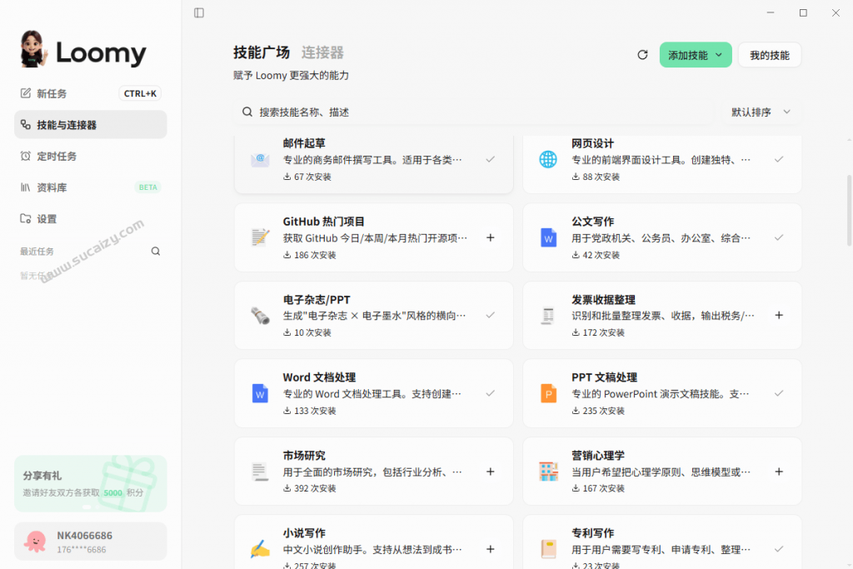The width and height of the screenshot is (853, 569).
Task: Click the GitHub 热门项目 card title
Action: [324, 222]
